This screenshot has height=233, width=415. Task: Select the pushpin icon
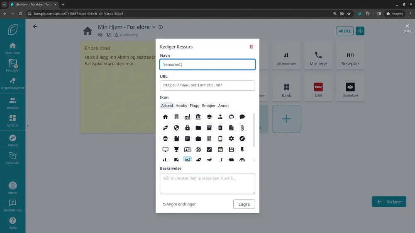click(242, 149)
